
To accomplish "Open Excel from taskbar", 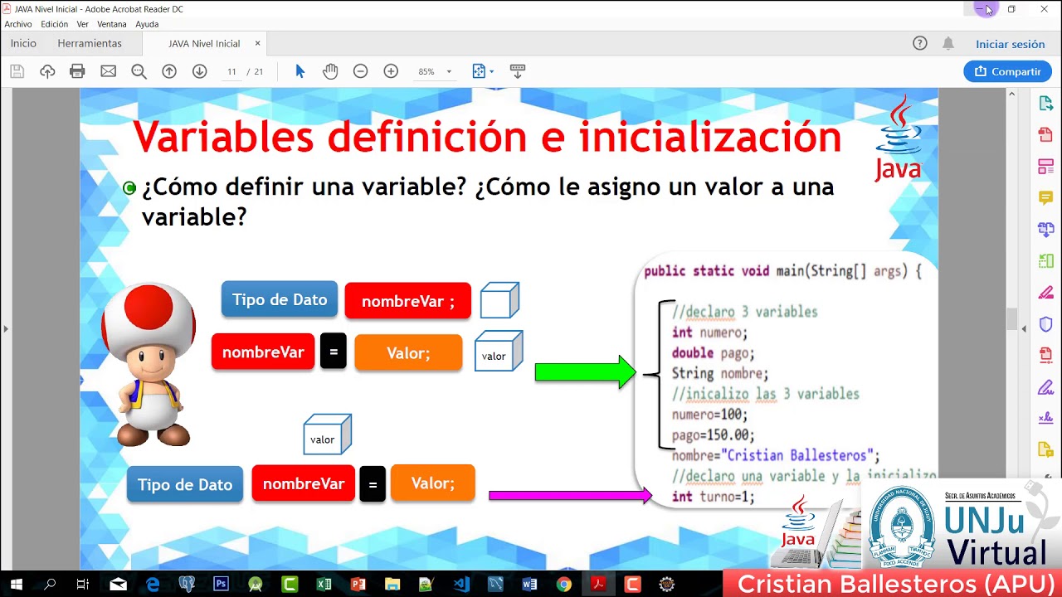I will pyautogui.click(x=324, y=584).
